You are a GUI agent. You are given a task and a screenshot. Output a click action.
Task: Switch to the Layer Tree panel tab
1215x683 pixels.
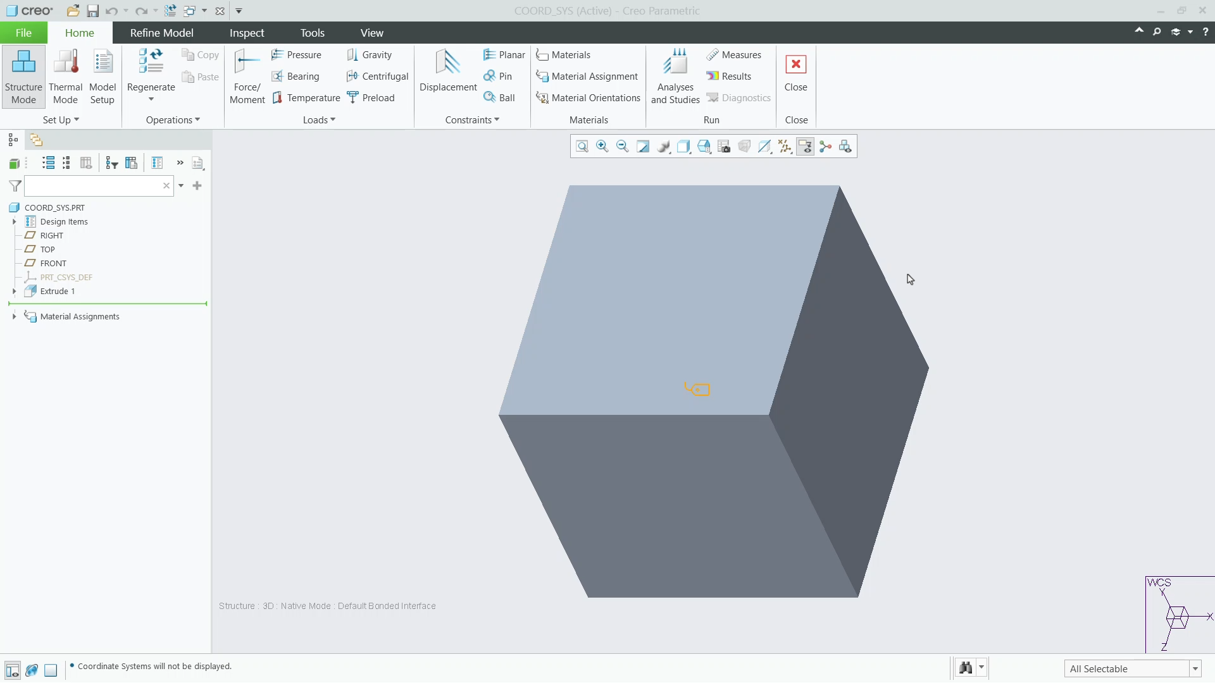[36, 140]
